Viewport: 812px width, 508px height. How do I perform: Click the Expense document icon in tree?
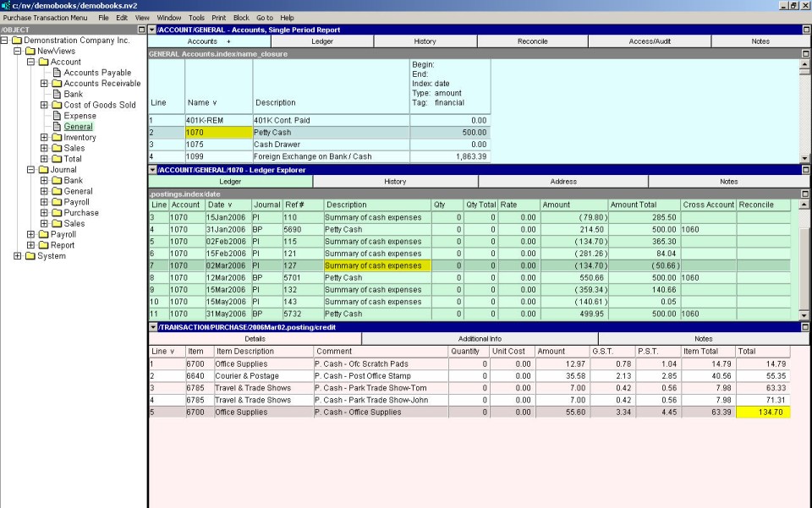point(57,116)
